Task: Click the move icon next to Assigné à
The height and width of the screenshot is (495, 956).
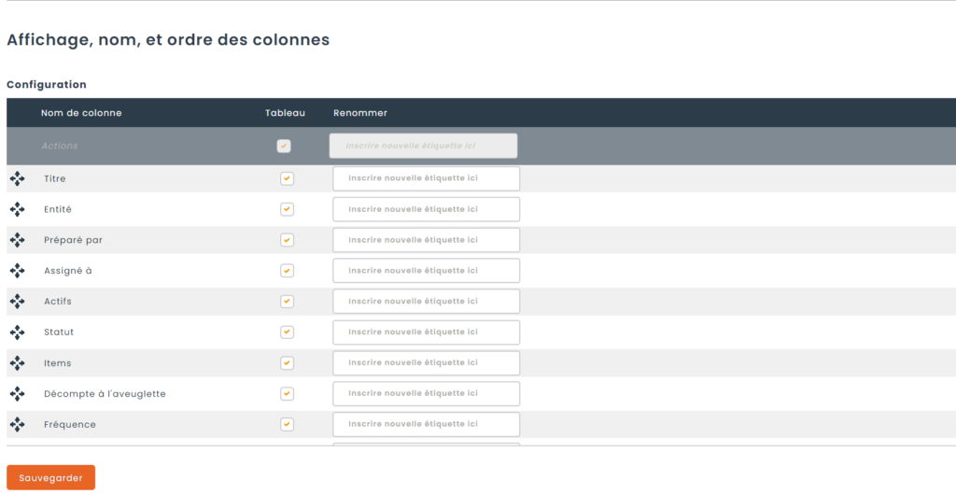Action: (17, 271)
